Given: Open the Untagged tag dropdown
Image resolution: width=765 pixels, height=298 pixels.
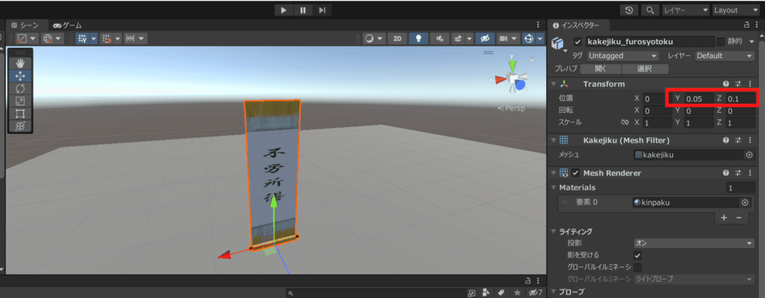Looking at the screenshot, I should pyautogui.click(x=622, y=56).
